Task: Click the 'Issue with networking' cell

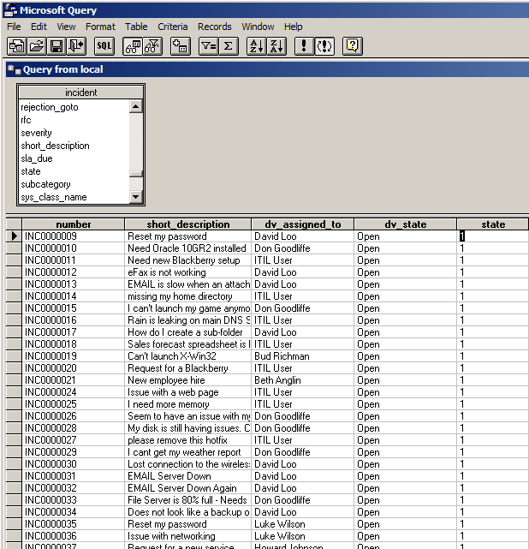Action: point(187,536)
